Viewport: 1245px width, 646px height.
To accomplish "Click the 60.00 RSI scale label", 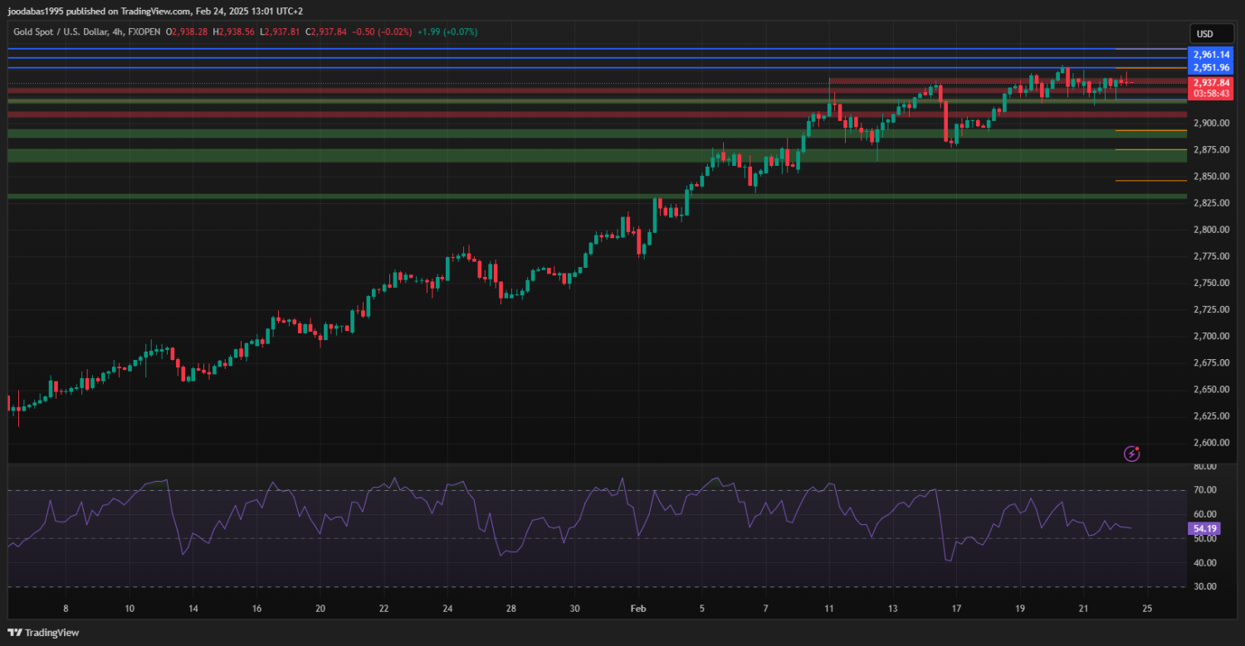I will [x=1205, y=515].
